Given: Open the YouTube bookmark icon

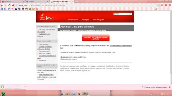Looking at the screenshot, I should coord(23,9).
